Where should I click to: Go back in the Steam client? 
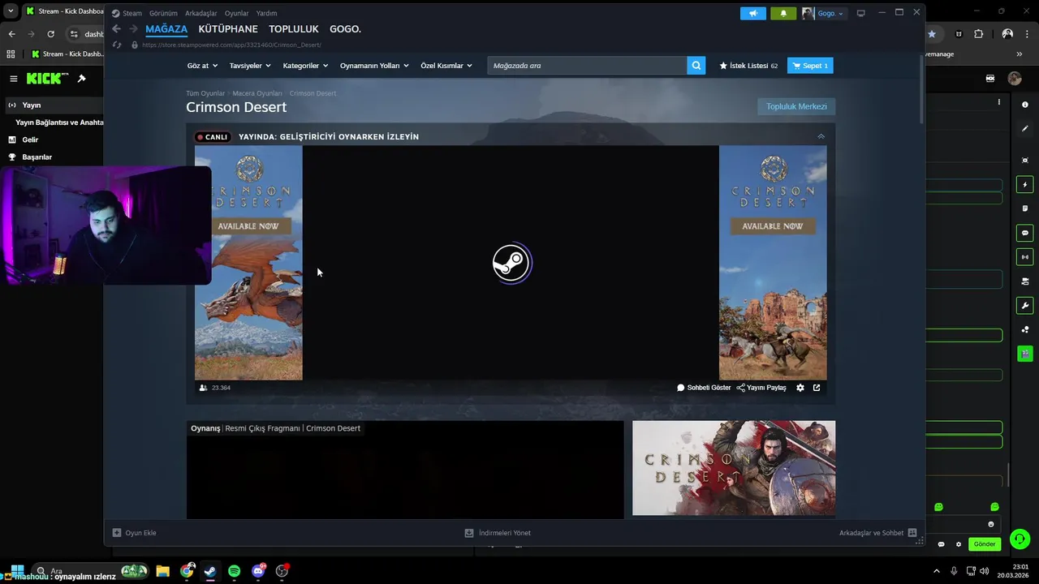[116, 29]
